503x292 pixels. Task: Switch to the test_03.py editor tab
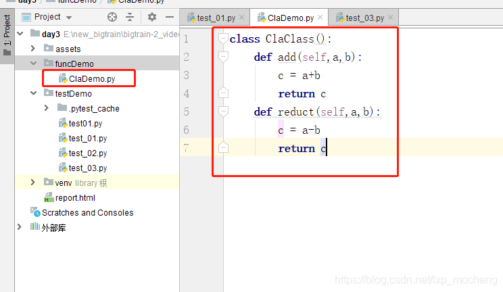[364, 18]
